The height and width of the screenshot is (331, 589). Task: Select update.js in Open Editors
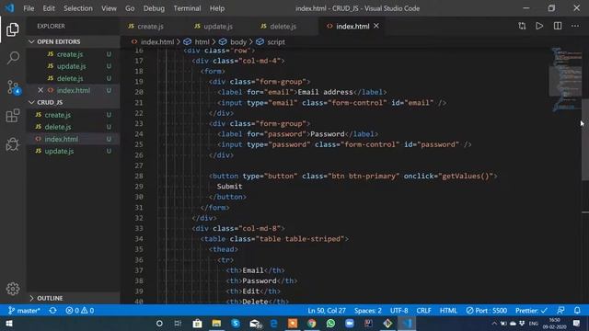pos(73,66)
